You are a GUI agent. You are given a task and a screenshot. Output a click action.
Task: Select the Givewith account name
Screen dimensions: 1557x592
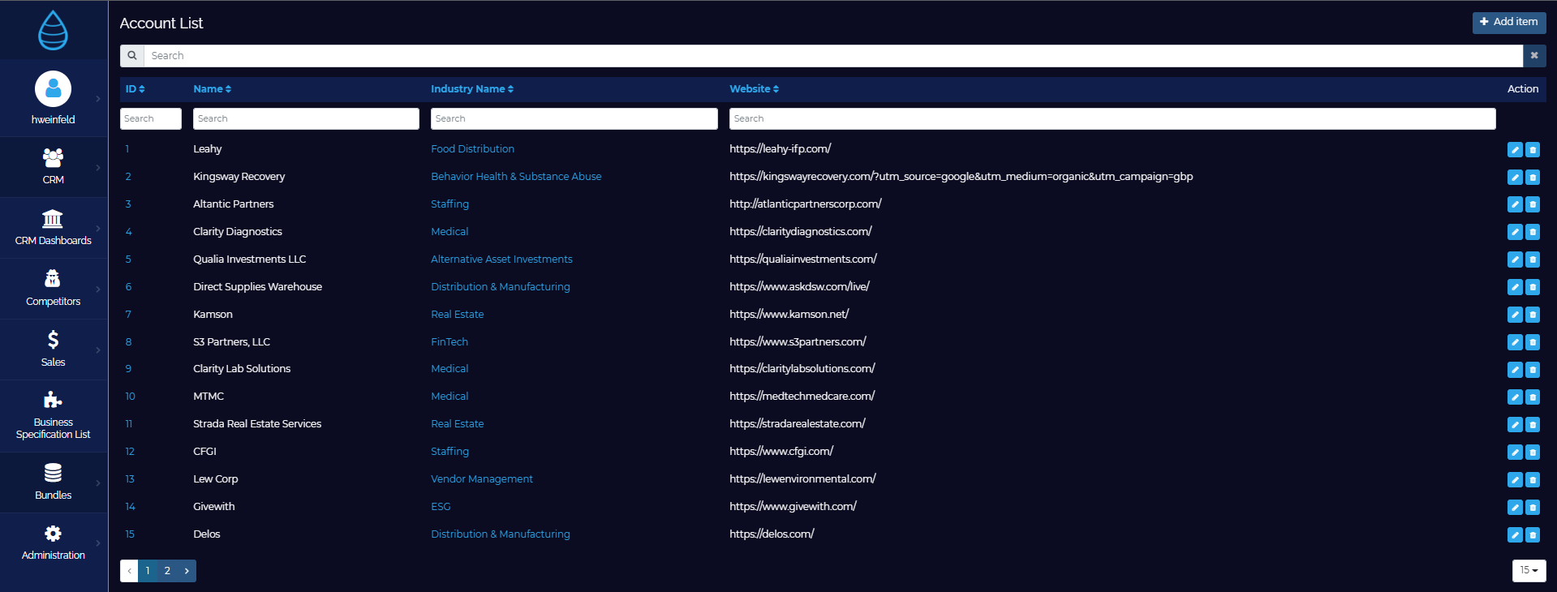(x=214, y=507)
